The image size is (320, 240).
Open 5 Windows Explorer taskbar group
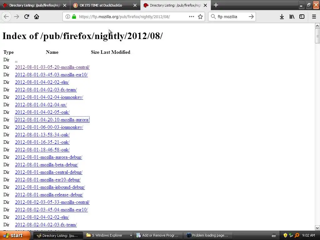(108, 236)
